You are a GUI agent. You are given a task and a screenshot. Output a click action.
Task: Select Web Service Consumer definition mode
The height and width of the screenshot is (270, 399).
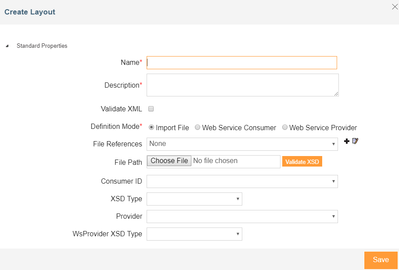point(198,128)
